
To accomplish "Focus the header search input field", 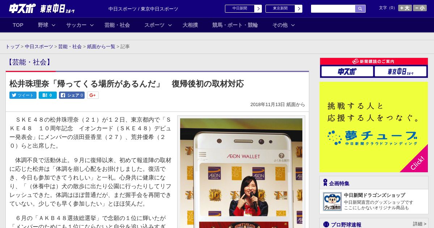I will tap(333, 9).
